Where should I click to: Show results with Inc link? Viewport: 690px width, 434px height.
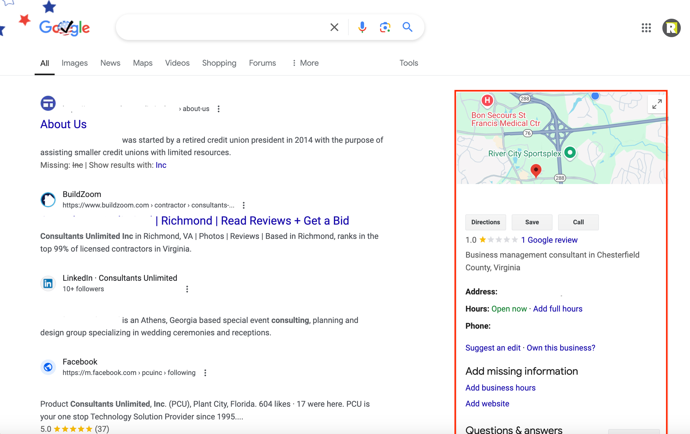coord(161,165)
